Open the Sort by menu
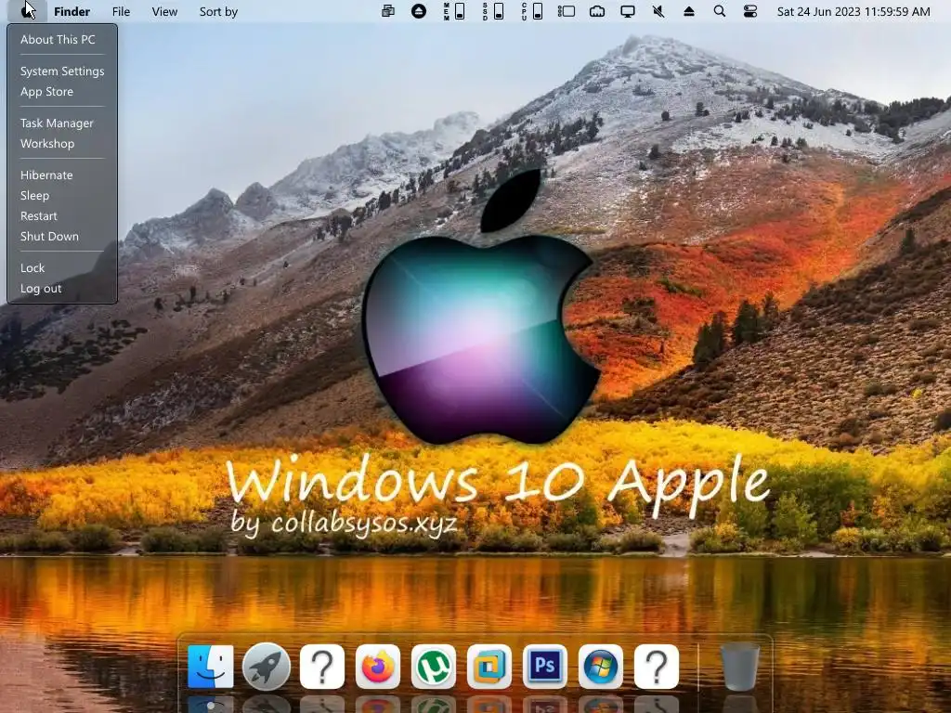This screenshot has width=951, height=713. pos(218,11)
